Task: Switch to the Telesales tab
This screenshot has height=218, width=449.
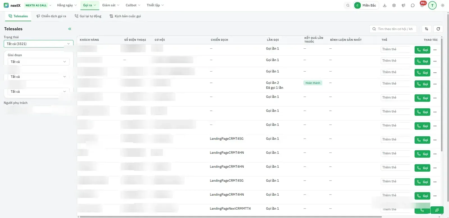Action: tap(18, 16)
